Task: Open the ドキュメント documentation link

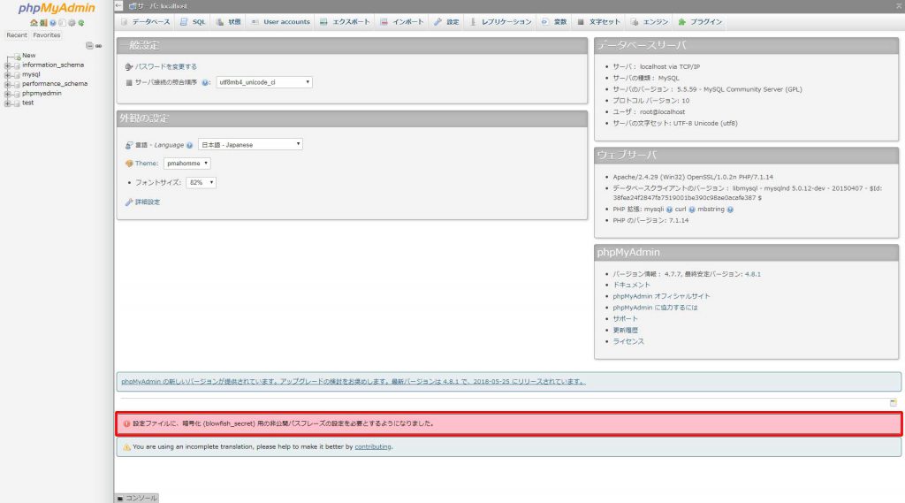Action: click(x=631, y=286)
